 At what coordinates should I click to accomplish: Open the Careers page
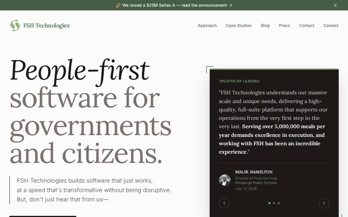[331, 25]
